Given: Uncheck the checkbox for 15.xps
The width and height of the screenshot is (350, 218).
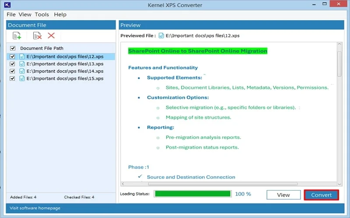Looking at the screenshot, I should (x=12, y=78).
